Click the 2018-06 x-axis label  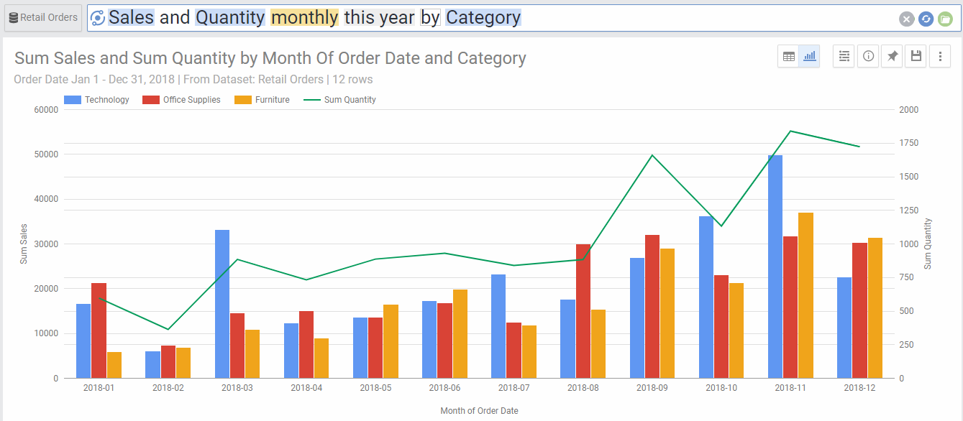point(444,388)
